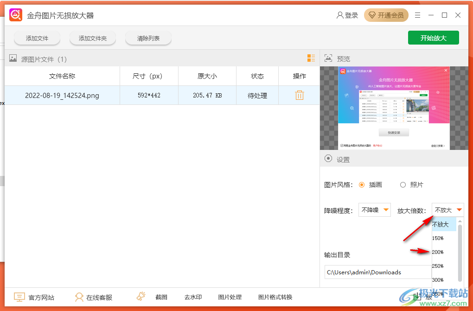Choose 300% in the magnification list
Screen dimensions: 473x311
pyautogui.click(x=444, y=280)
